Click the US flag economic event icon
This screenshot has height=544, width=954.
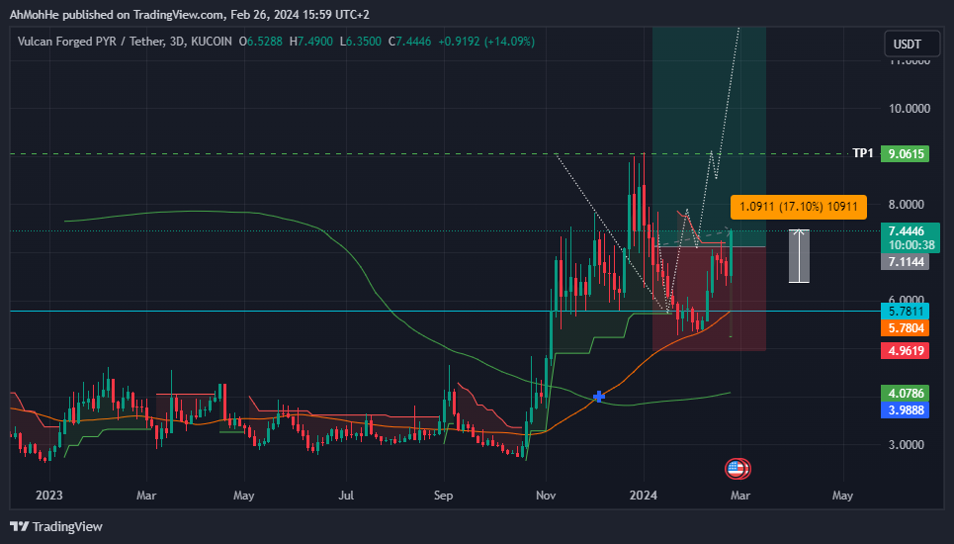coord(737,469)
